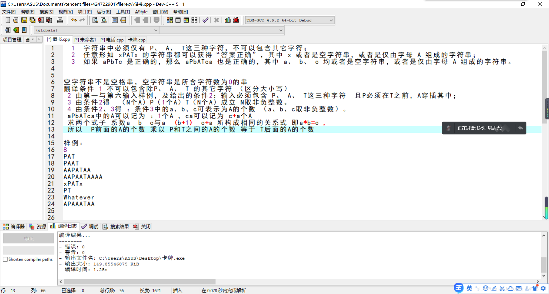Open the 编译日志 bottom panel tab
This screenshot has width=549, height=294.
tap(63, 226)
